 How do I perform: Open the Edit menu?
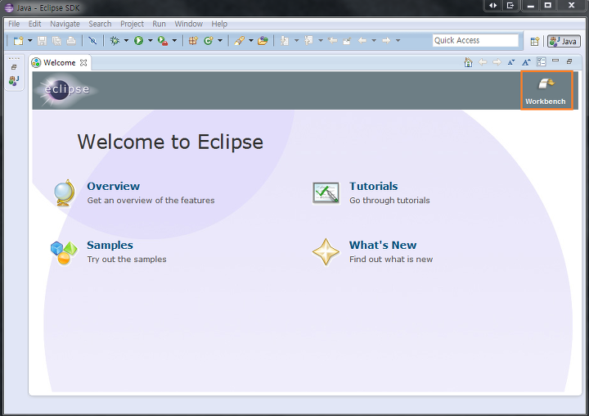coord(34,24)
